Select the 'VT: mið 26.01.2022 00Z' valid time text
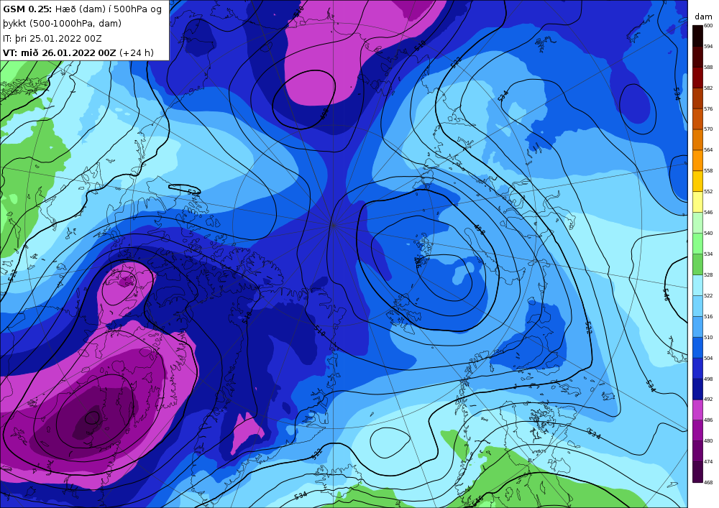Image resolution: width=719 pixels, height=508 pixels. pos(59,52)
